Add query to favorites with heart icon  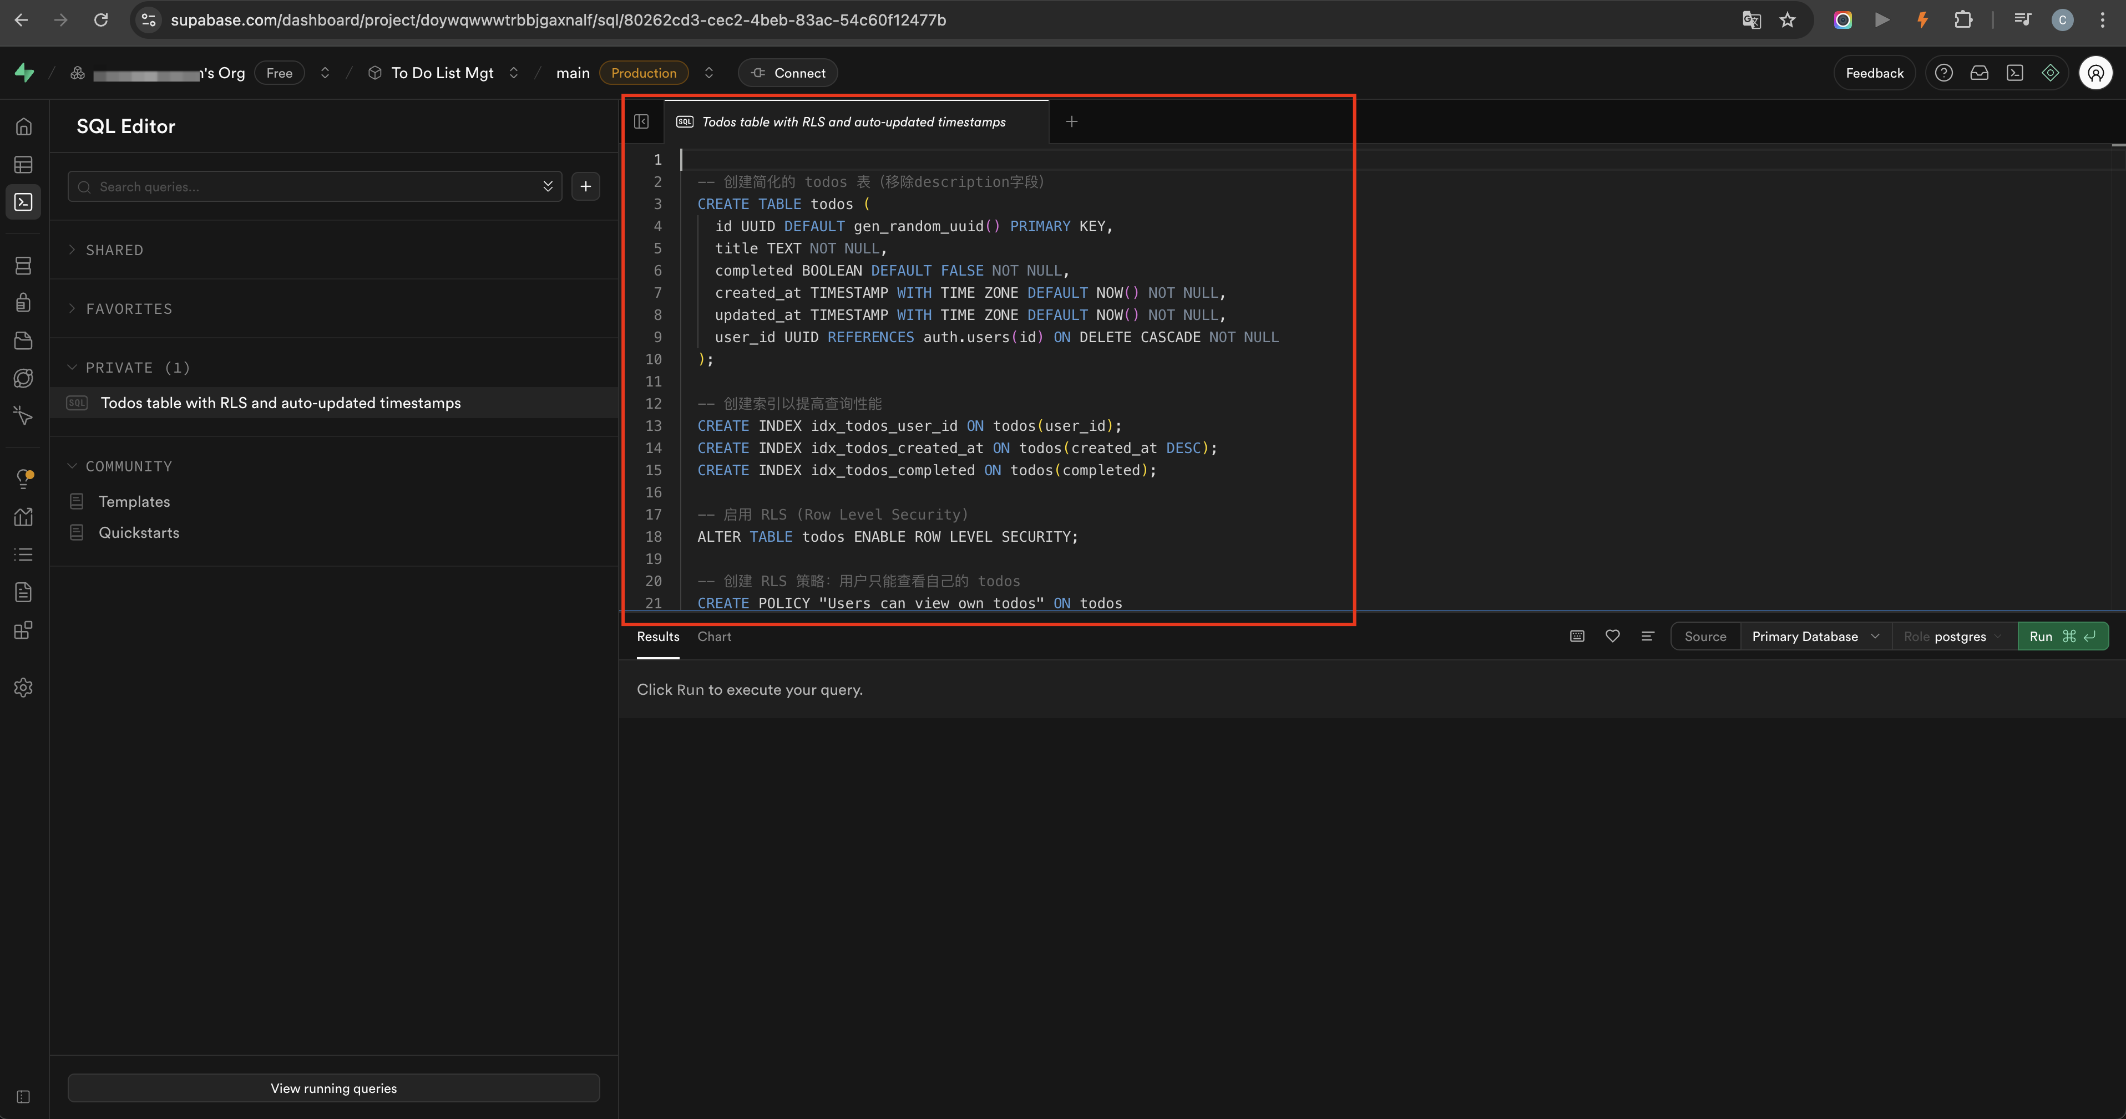[1612, 636]
